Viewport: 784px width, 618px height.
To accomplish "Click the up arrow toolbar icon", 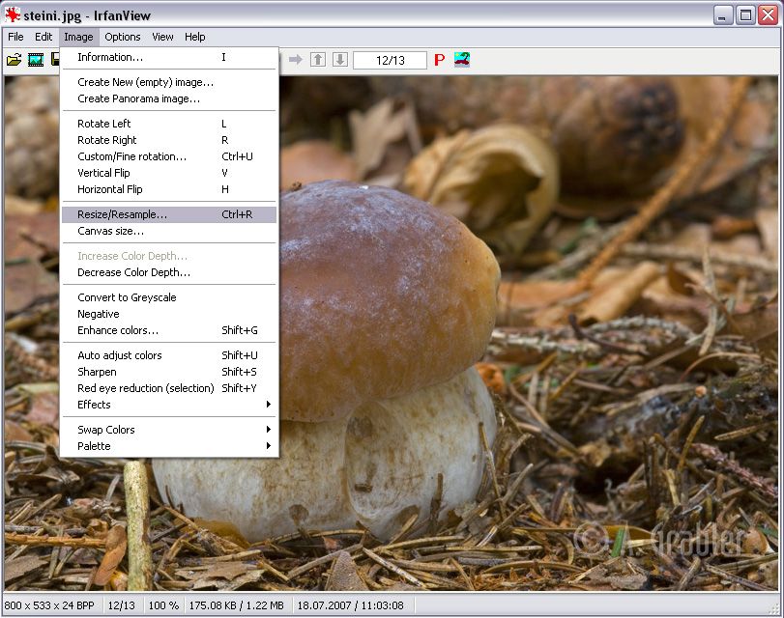I will coord(318,60).
